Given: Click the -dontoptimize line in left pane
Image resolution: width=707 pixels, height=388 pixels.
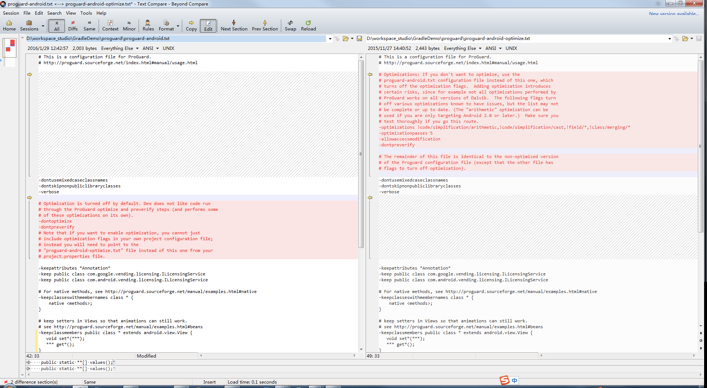Looking at the screenshot, I should 55,221.
